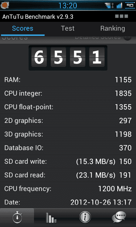Tap the clock showing 13:20
Viewport: 136px width, 227px height.
pos(68,6)
